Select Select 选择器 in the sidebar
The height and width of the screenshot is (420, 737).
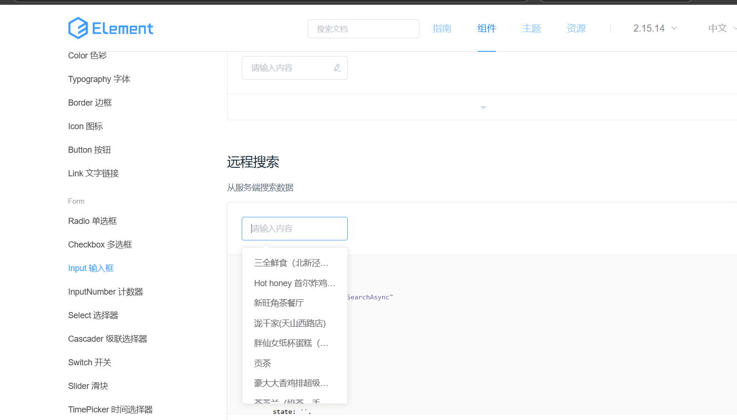point(93,315)
